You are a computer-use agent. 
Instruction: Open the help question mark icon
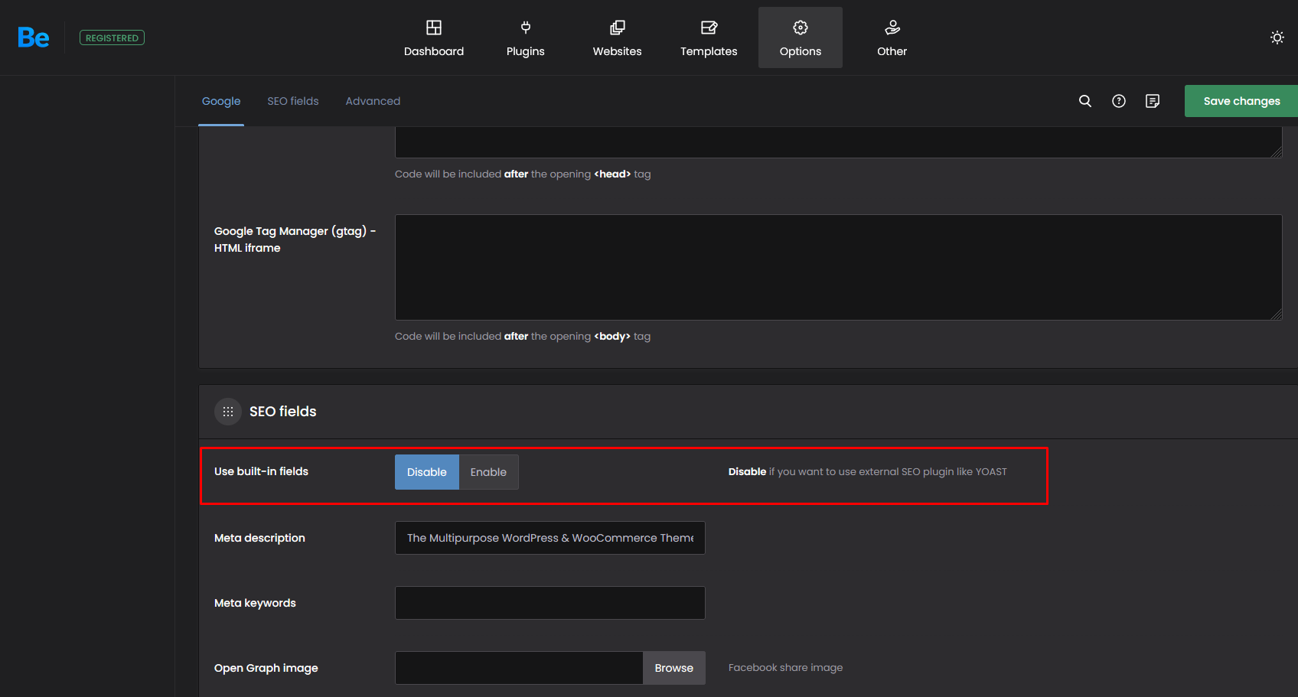tap(1119, 101)
